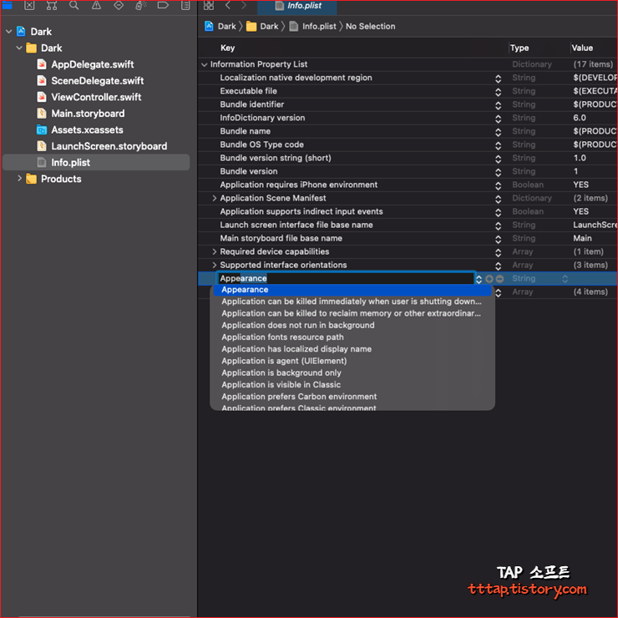Click the Type column header

519,48
